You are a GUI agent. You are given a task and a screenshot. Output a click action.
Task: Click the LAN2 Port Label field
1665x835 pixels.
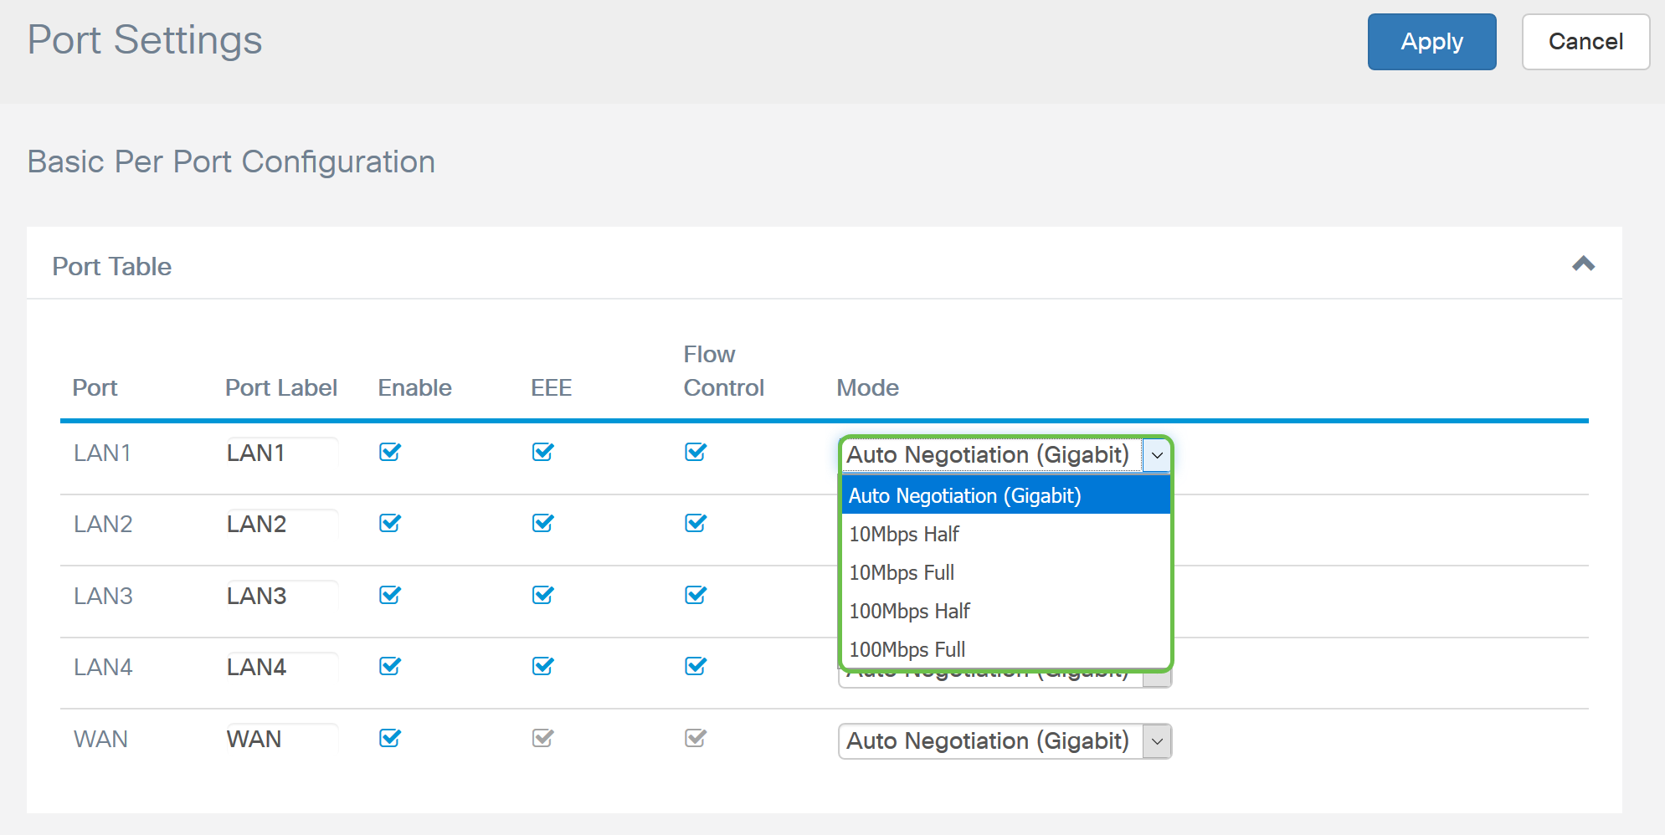pyautogui.click(x=280, y=524)
